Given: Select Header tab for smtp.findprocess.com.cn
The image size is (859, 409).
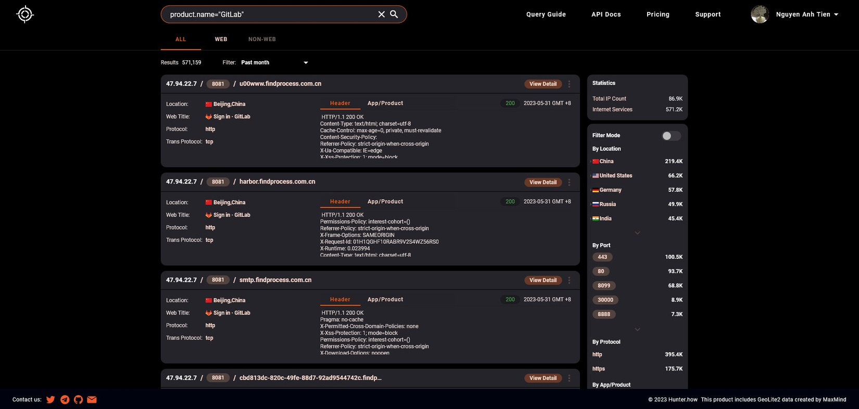Looking at the screenshot, I should click(340, 299).
